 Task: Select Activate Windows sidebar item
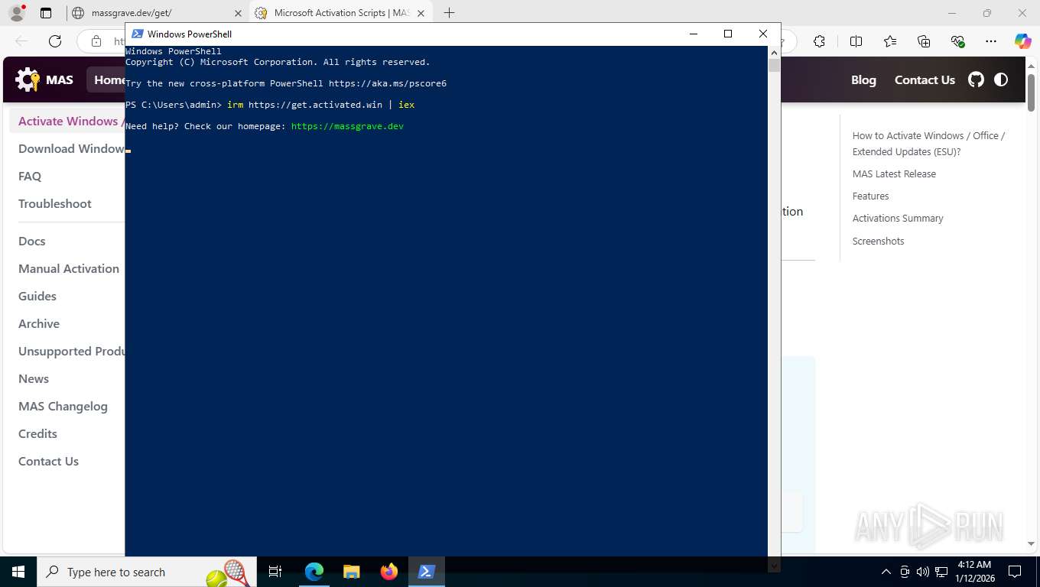[68, 121]
